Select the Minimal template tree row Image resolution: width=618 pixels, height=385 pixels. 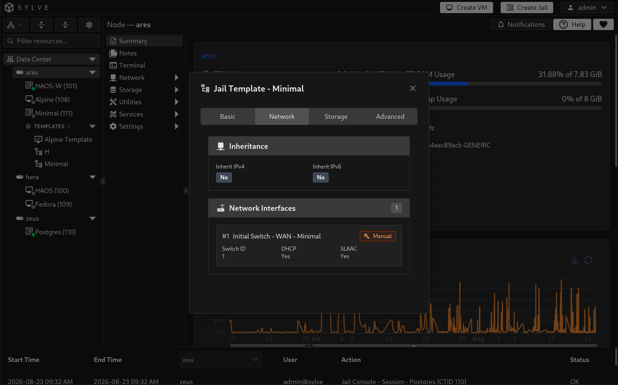(65, 164)
